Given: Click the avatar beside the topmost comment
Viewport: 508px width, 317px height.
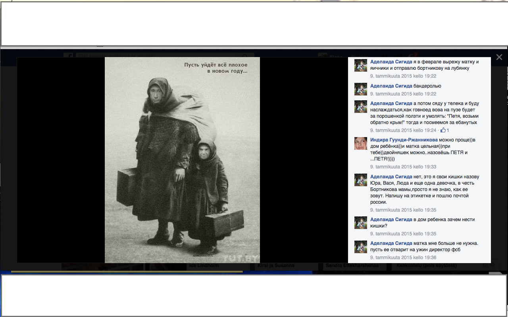Looking at the screenshot, I should 360,65.
